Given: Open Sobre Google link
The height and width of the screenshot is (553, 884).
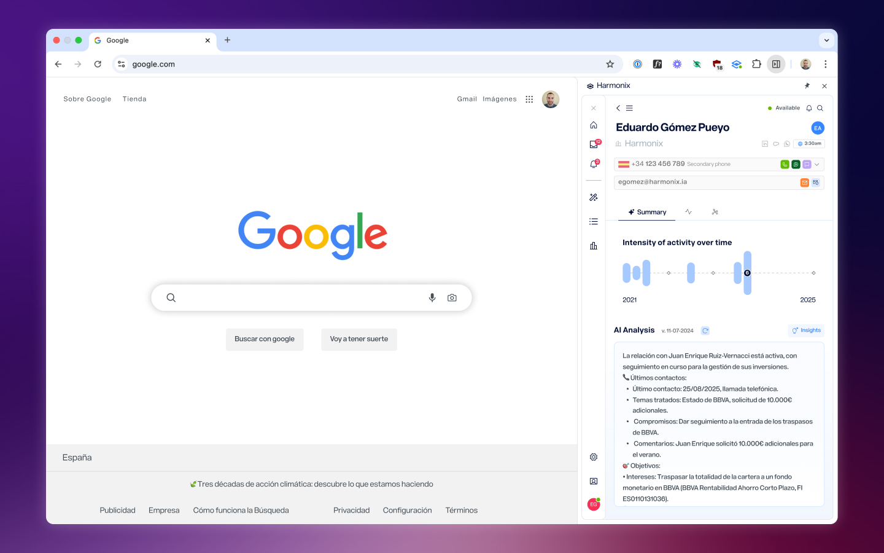Looking at the screenshot, I should tap(87, 99).
